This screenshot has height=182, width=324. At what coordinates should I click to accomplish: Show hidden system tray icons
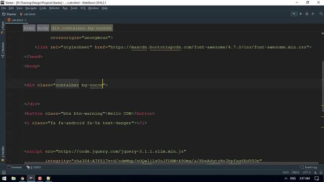tap(286, 178)
